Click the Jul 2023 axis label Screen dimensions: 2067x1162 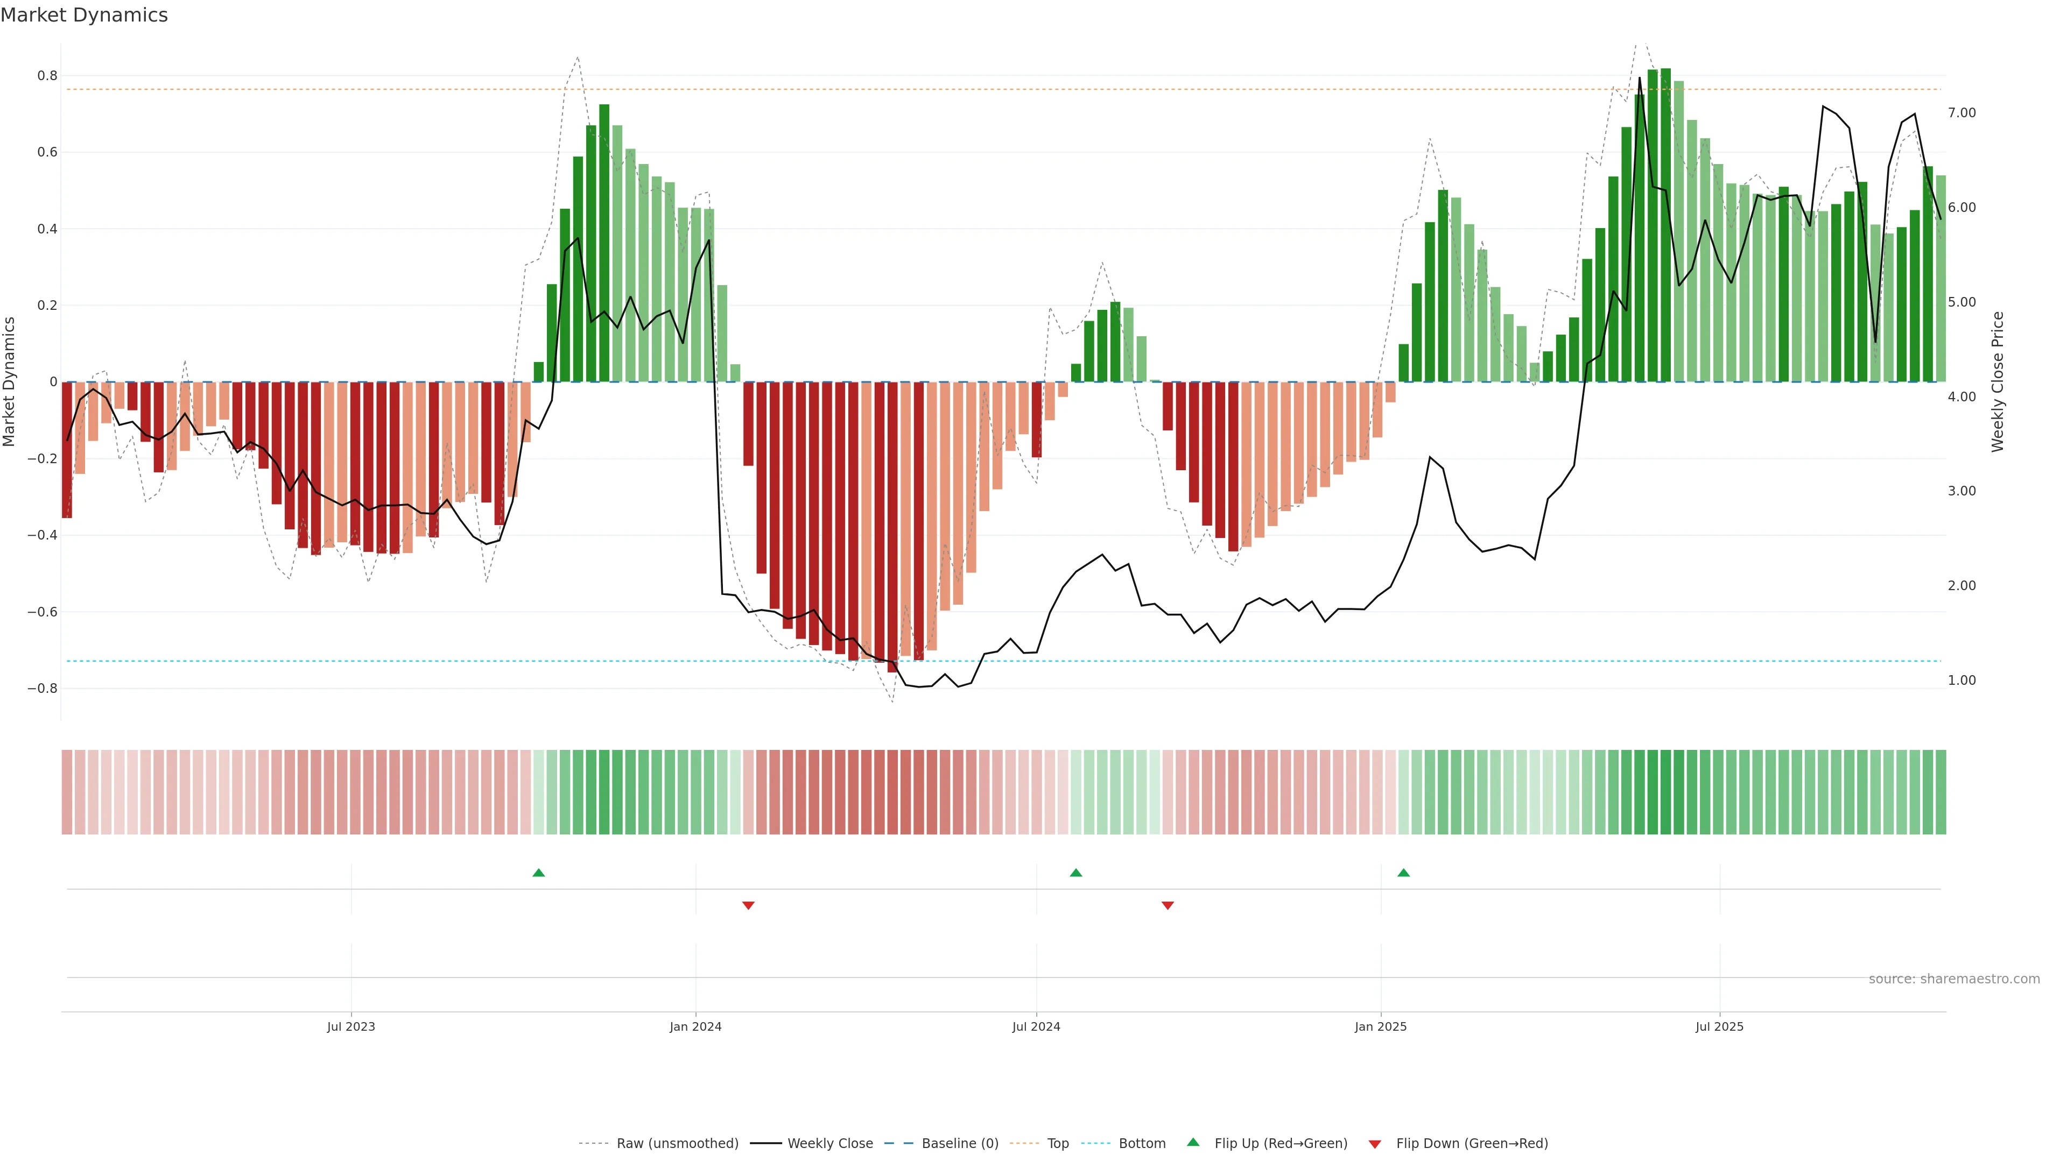[350, 1026]
